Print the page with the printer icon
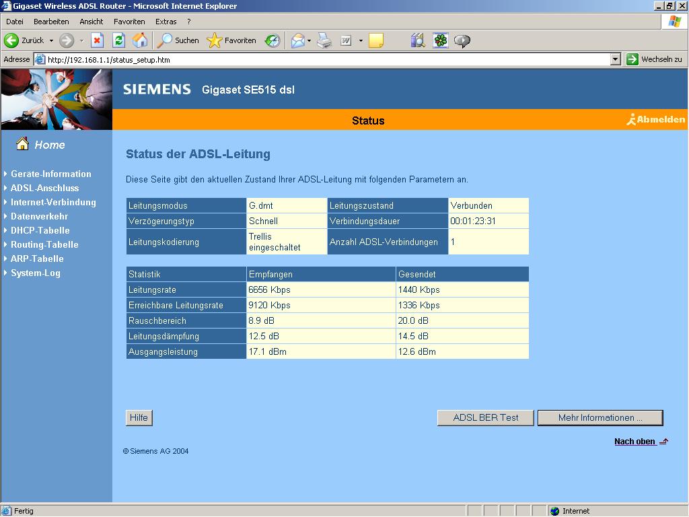 coord(325,40)
